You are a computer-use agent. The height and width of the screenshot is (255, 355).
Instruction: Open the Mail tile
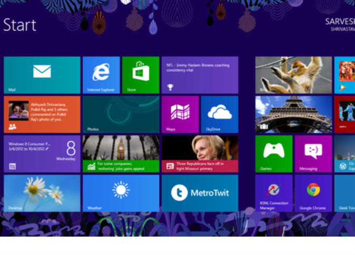coord(42,75)
